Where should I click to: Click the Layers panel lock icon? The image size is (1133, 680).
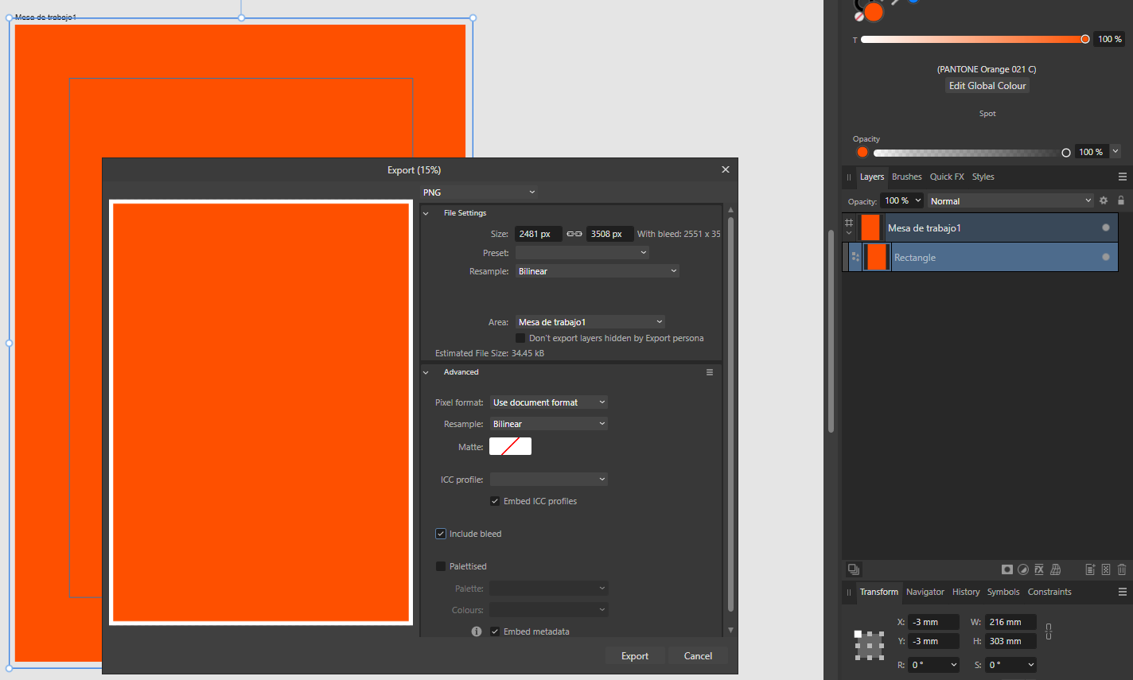point(1121,200)
